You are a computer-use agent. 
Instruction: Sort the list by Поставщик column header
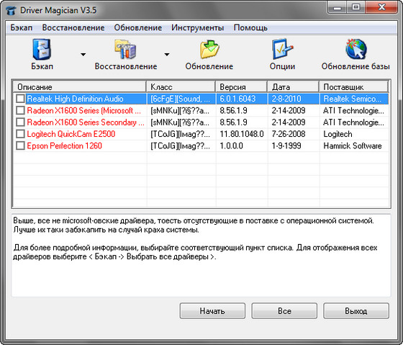coord(353,87)
